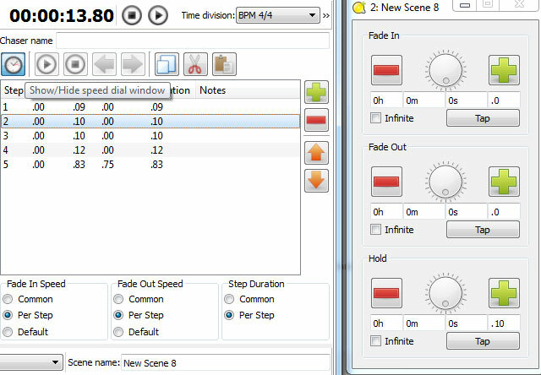Start show with top play button near timer
The height and width of the screenshot is (375, 541).
(x=158, y=15)
